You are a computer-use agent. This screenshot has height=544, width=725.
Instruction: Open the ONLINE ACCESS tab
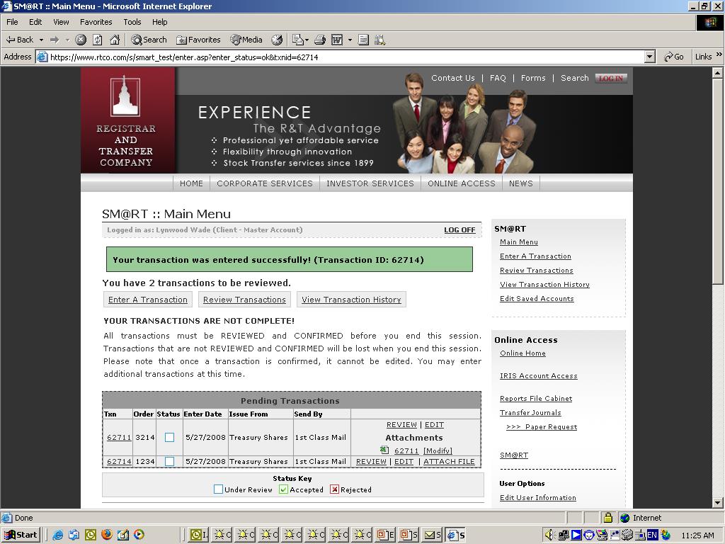462,183
